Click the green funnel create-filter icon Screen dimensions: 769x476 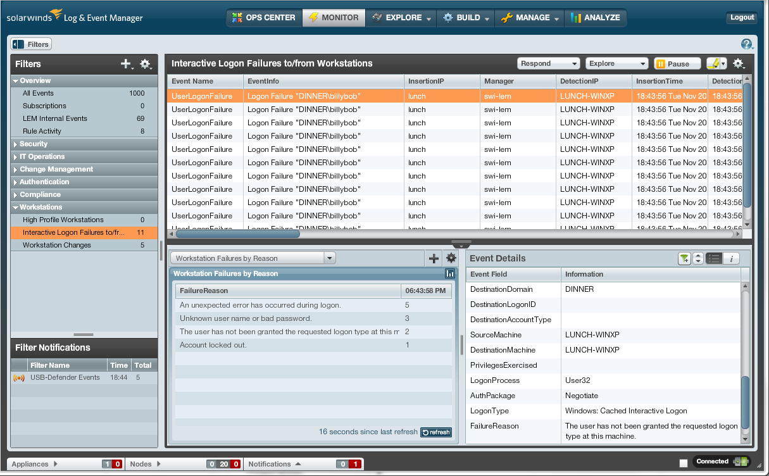tap(684, 258)
